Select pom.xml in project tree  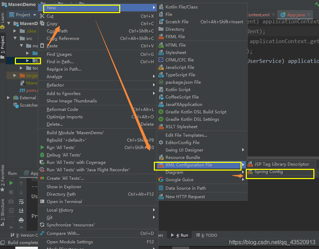click(x=29, y=90)
